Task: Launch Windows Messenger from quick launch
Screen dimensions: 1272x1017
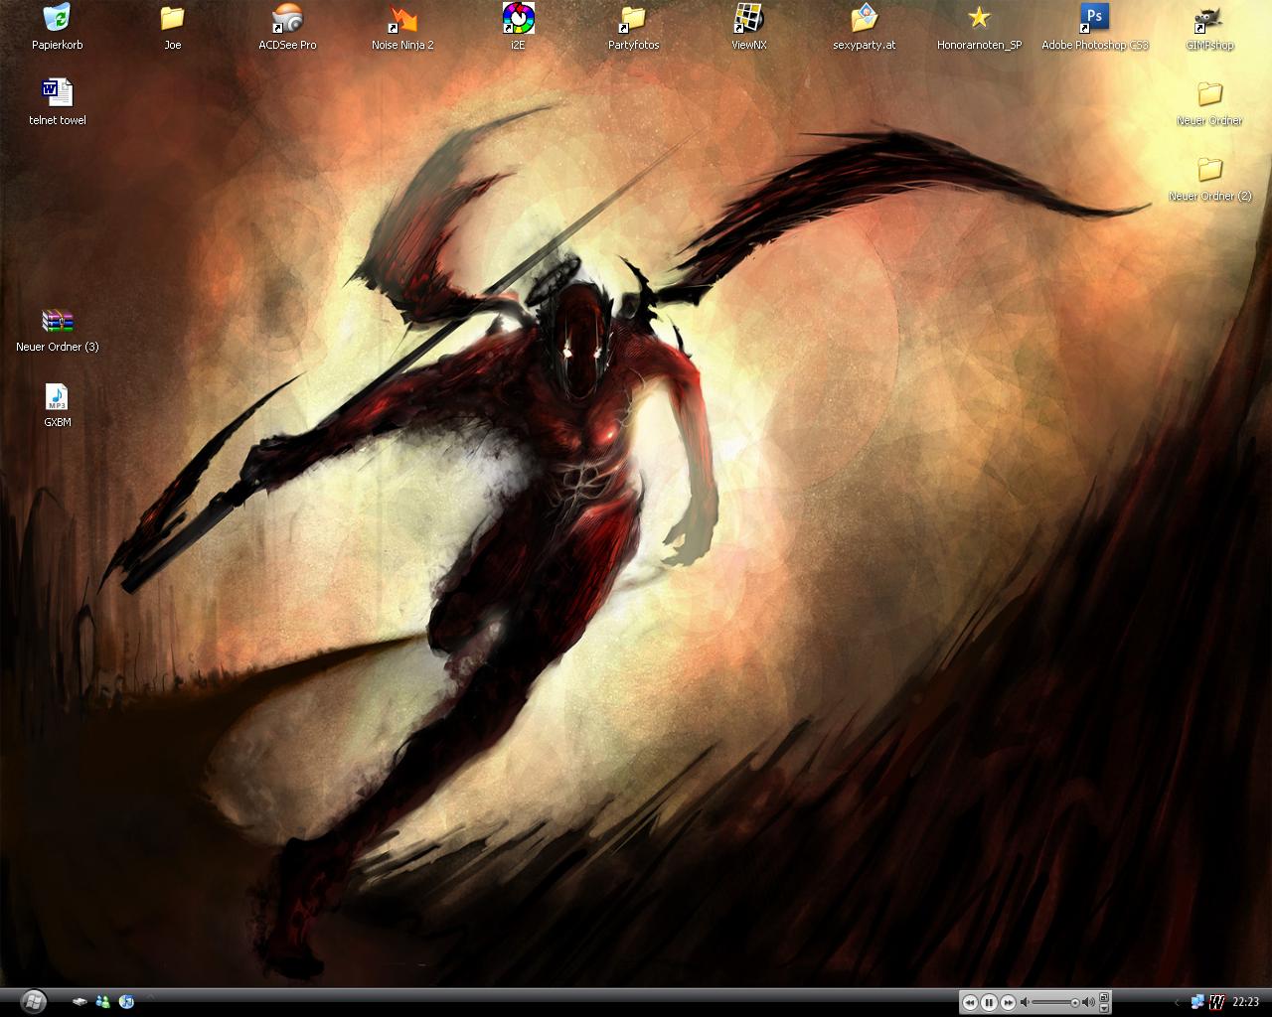Action: [x=102, y=1002]
